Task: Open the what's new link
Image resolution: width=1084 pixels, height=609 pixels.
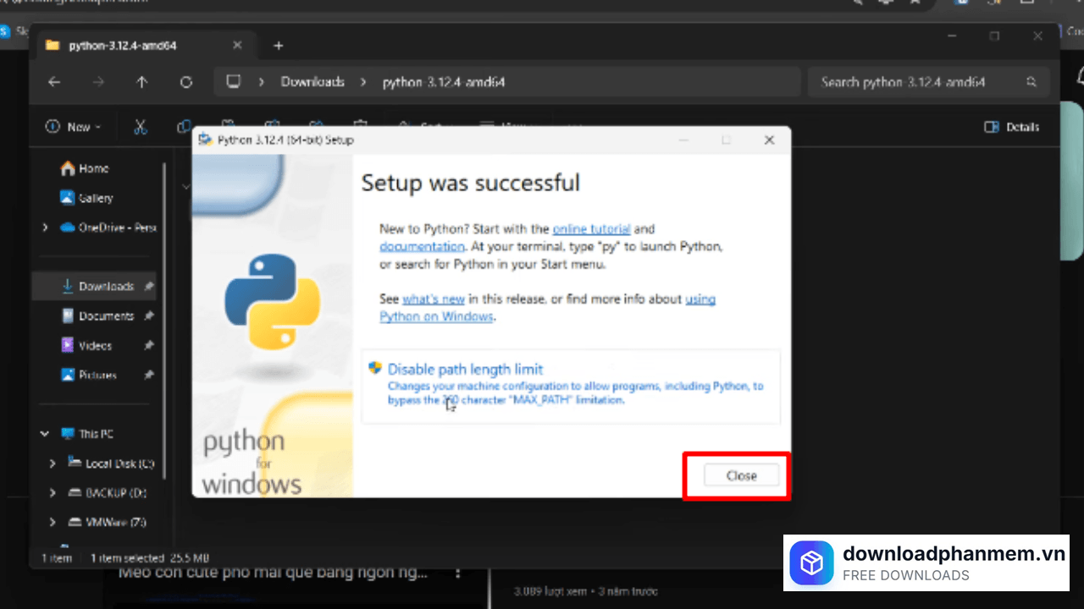Action: pyautogui.click(x=434, y=299)
